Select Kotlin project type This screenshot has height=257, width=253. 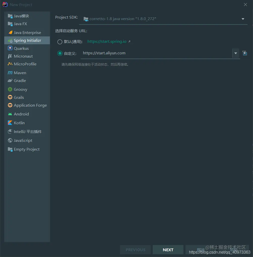coord(27,123)
